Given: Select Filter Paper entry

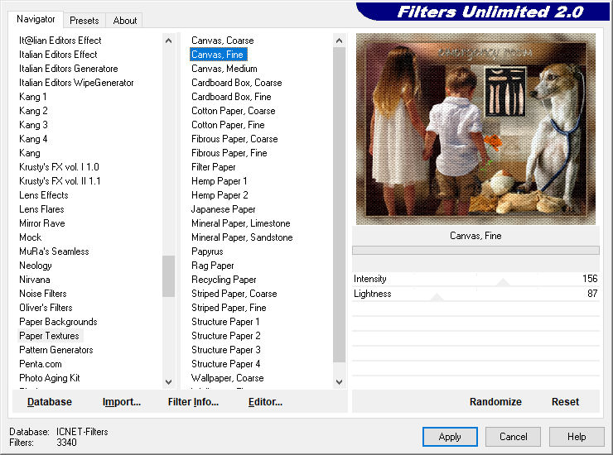Looking at the screenshot, I should 214,167.
